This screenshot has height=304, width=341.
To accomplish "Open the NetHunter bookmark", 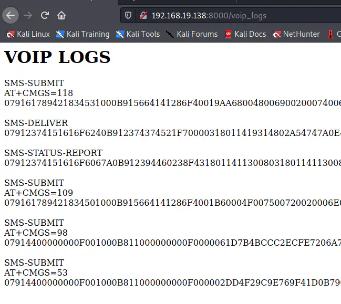I will coord(296,34).
